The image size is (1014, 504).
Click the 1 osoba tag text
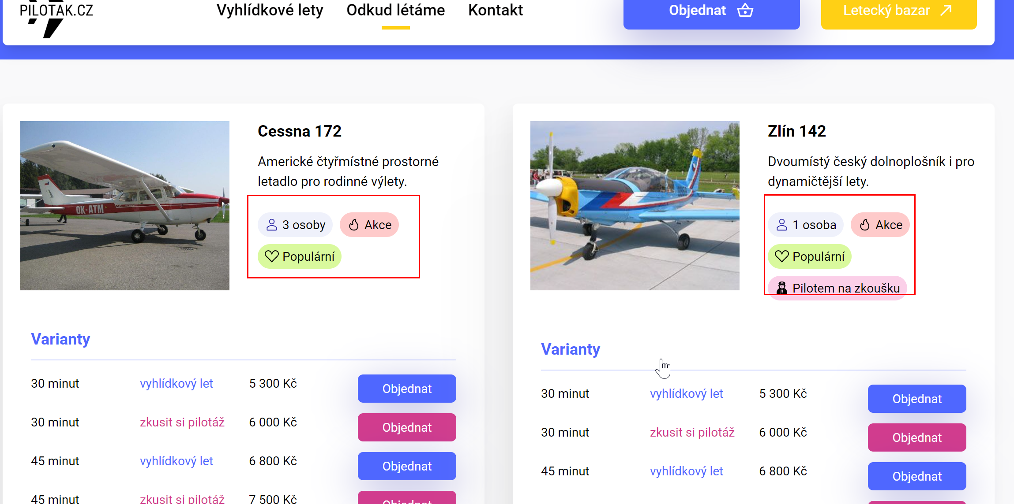click(x=814, y=225)
